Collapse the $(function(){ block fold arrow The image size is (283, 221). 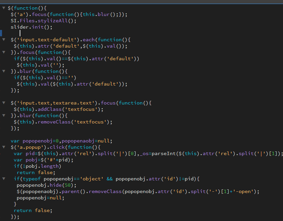click(x=4, y=8)
